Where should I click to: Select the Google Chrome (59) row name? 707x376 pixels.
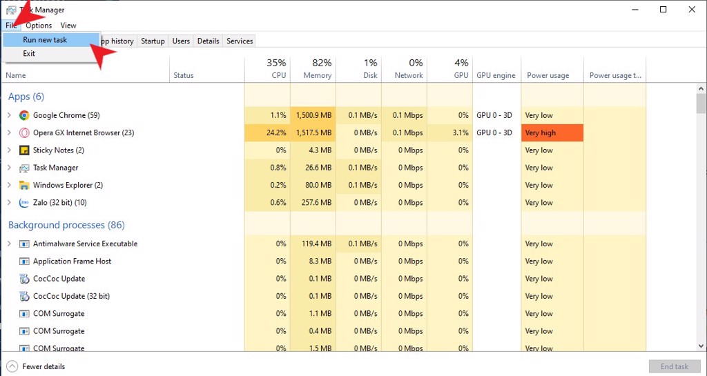66,115
